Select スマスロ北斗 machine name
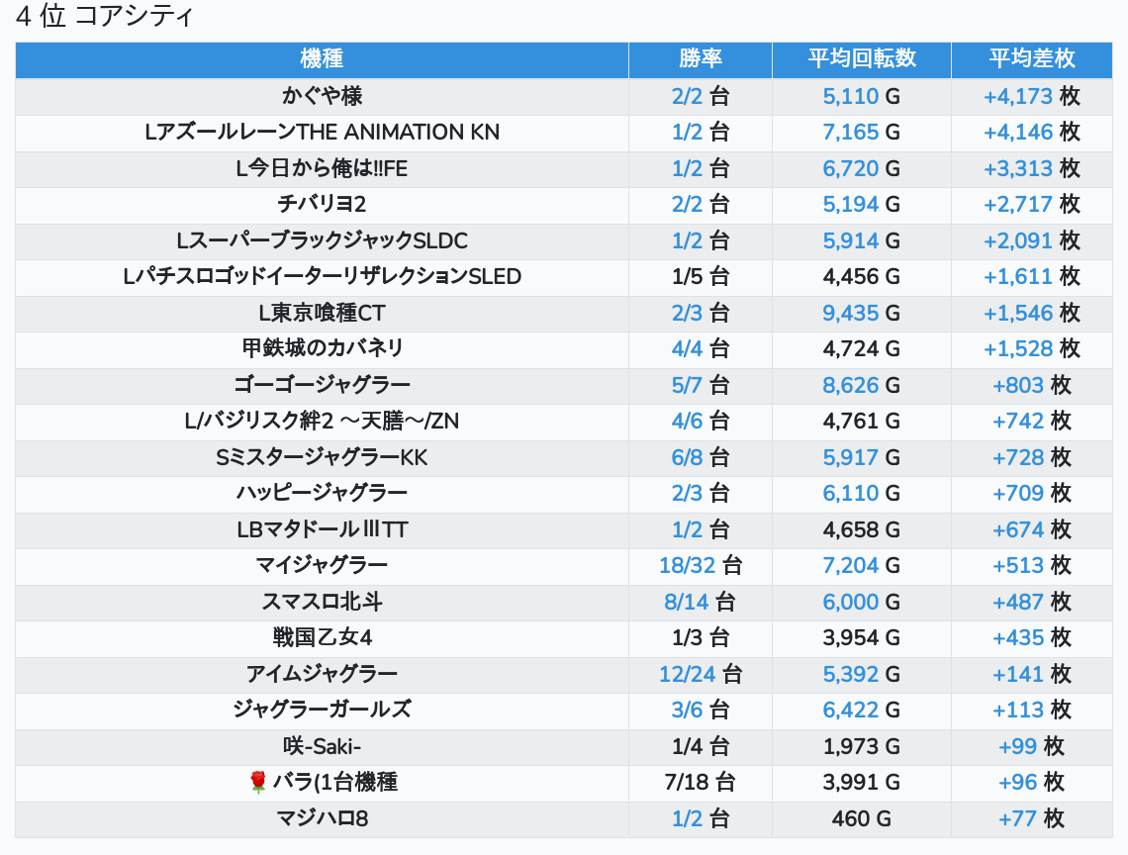The width and height of the screenshot is (1128, 855). point(322,602)
